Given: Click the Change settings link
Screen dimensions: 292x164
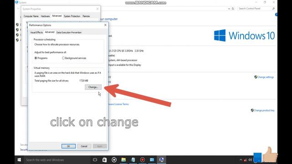Looking at the screenshot, I should tap(266, 77).
